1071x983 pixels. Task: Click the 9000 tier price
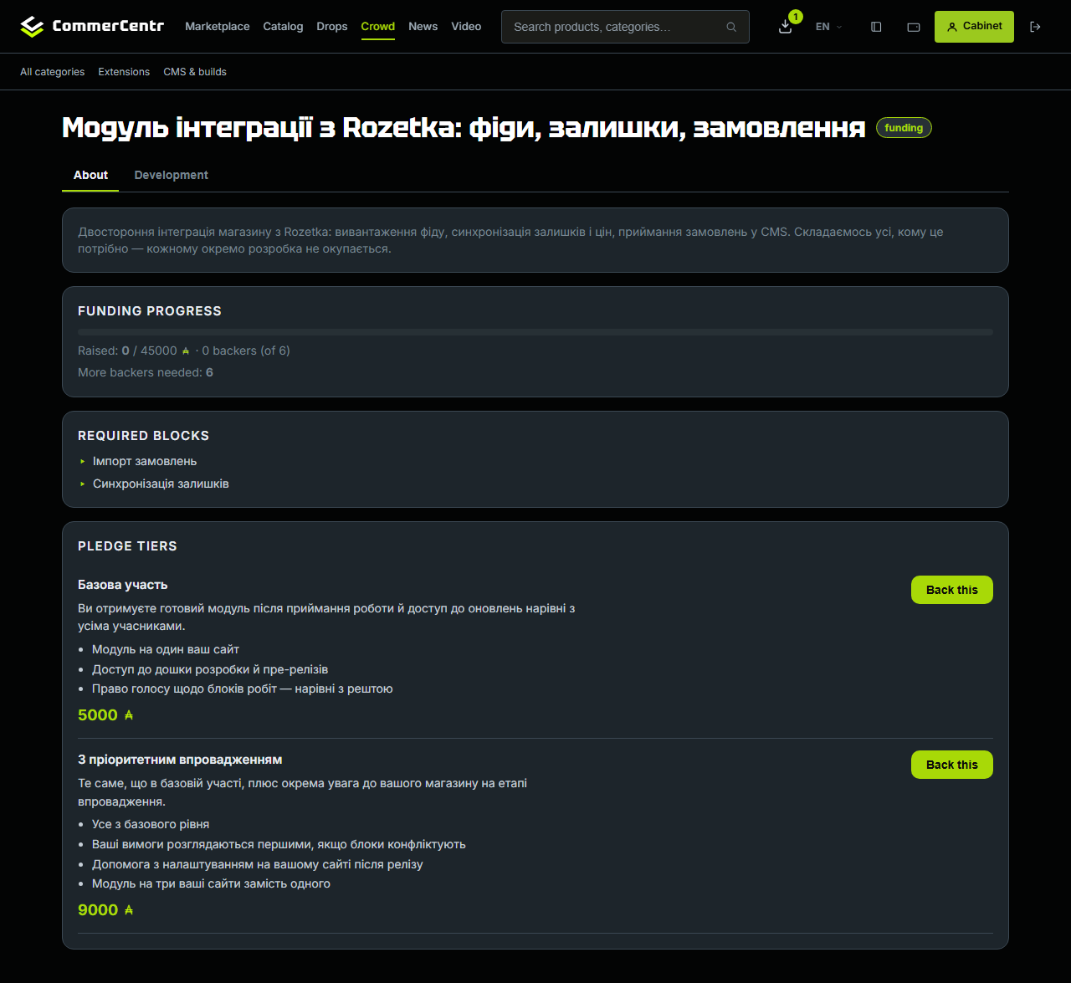[105, 910]
